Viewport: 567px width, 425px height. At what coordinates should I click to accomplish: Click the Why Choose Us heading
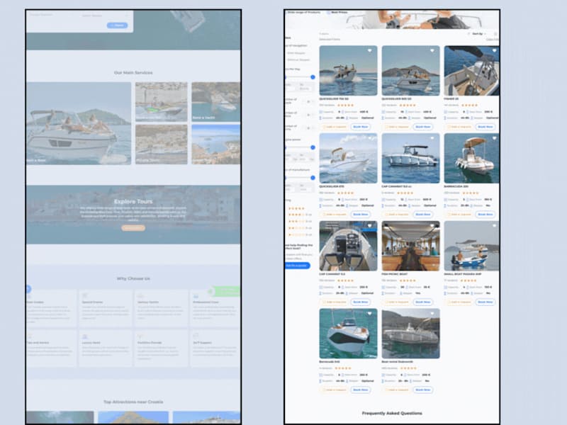coord(133,278)
